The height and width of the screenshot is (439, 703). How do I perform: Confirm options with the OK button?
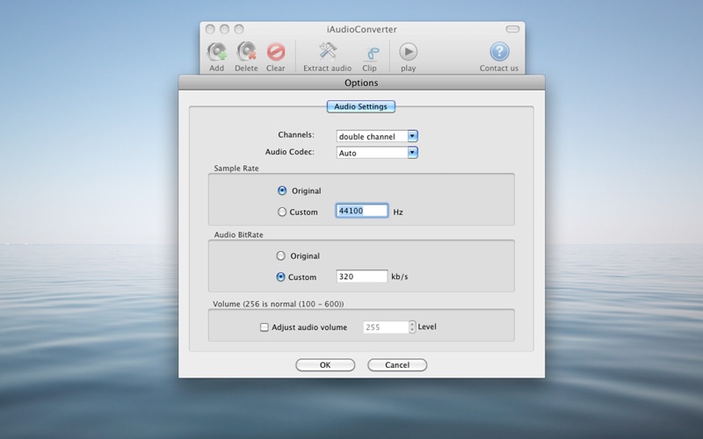click(325, 365)
